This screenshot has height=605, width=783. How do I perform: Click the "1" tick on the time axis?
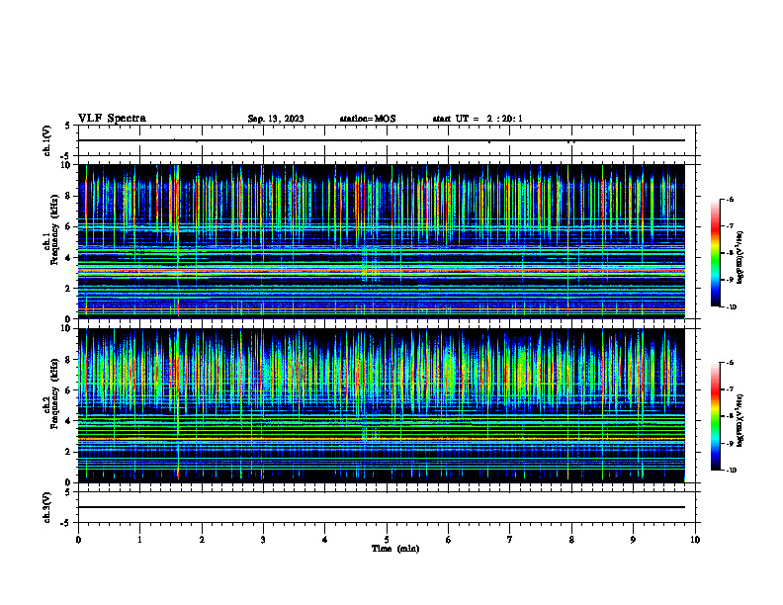pyautogui.click(x=139, y=540)
